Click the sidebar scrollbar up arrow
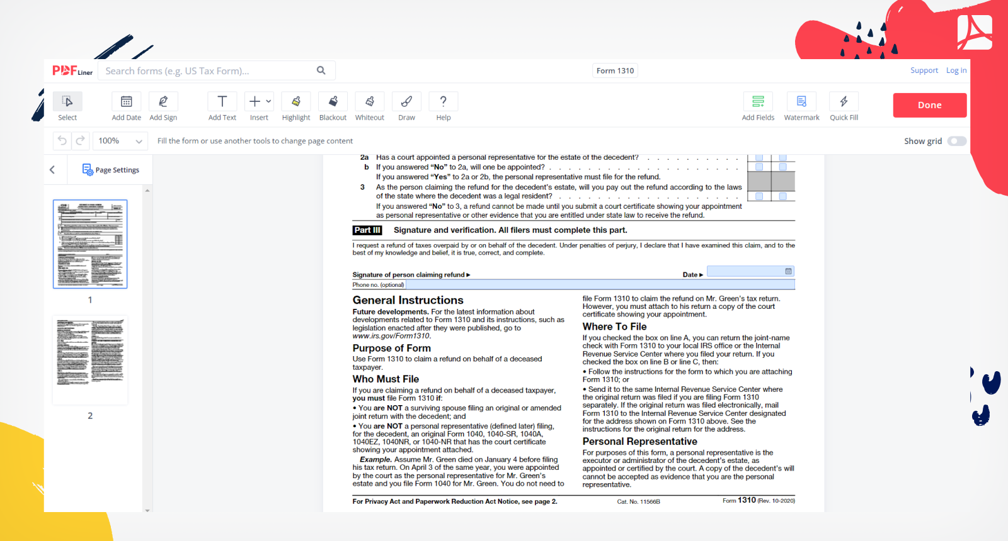The height and width of the screenshot is (541, 1008). 147,190
